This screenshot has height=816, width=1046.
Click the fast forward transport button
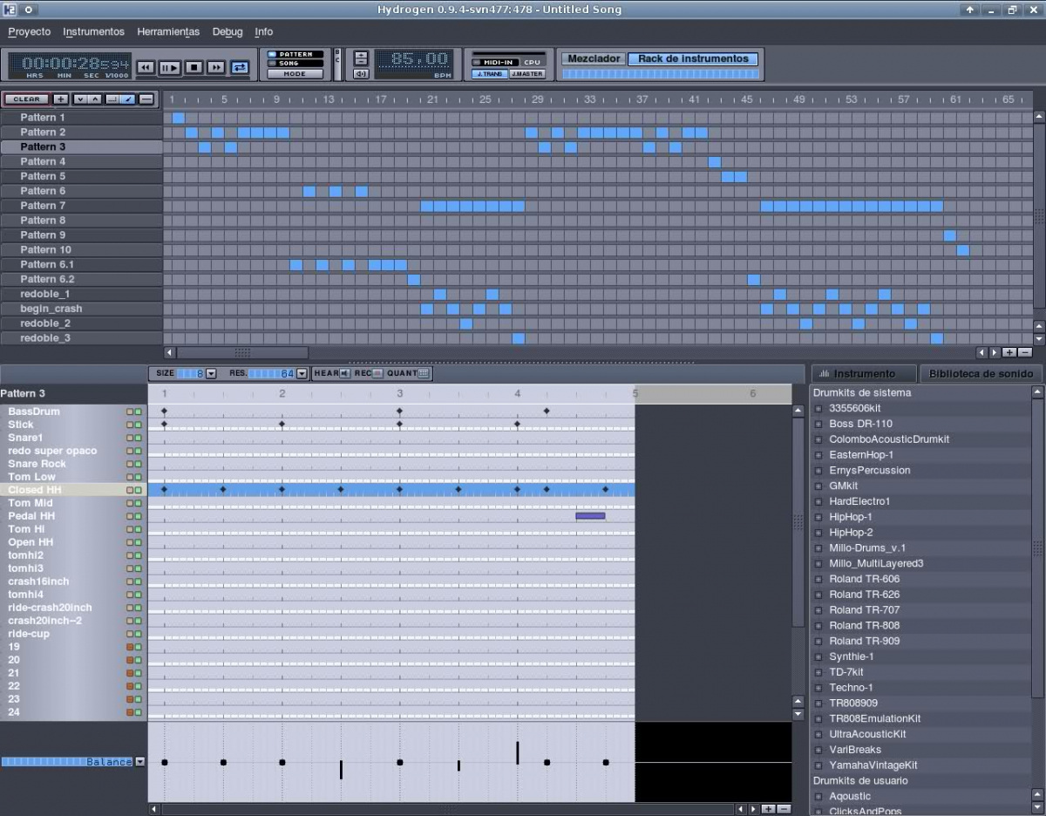216,67
